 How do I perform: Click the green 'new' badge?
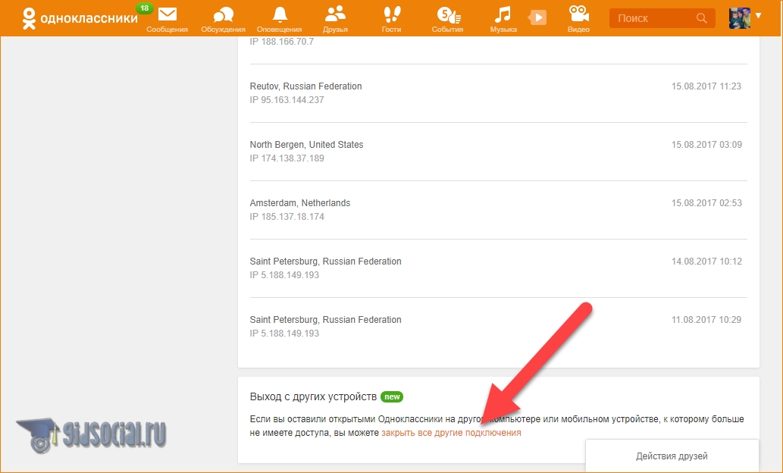click(x=391, y=396)
